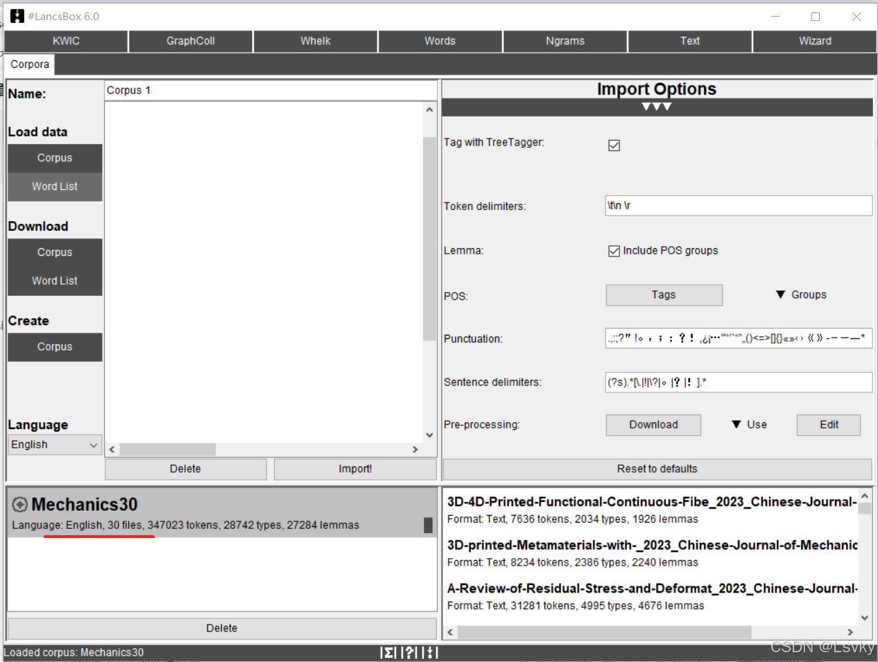Click the question mark help icon in status bar

(x=410, y=652)
